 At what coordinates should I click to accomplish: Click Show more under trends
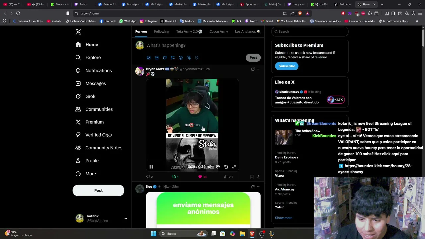click(x=284, y=218)
